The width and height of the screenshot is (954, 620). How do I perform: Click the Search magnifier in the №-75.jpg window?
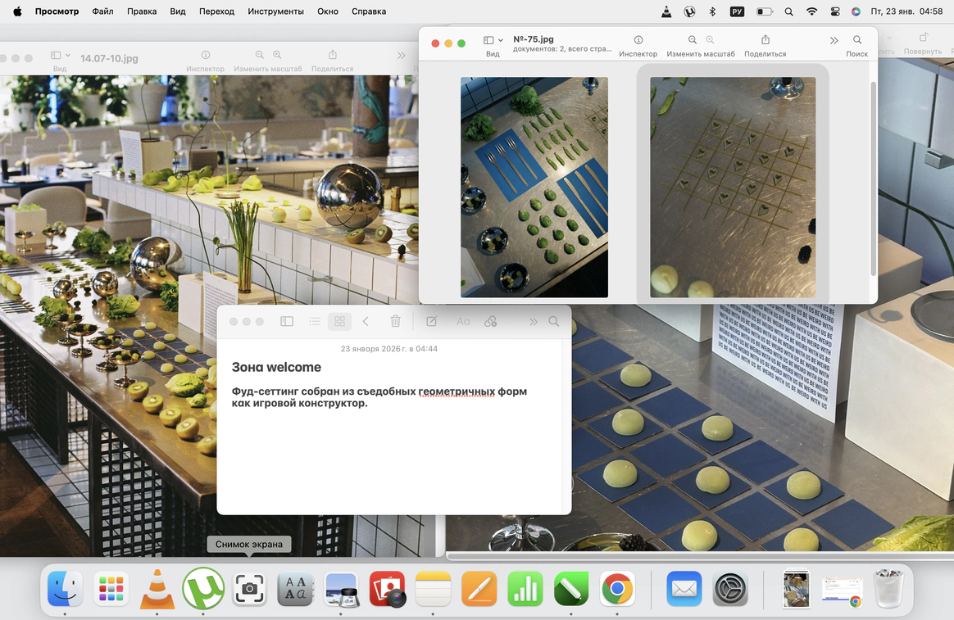click(856, 40)
